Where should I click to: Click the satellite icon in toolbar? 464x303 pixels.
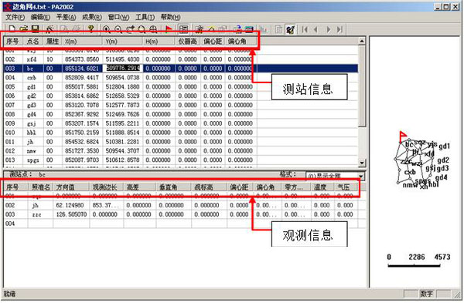(x=291, y=29)
